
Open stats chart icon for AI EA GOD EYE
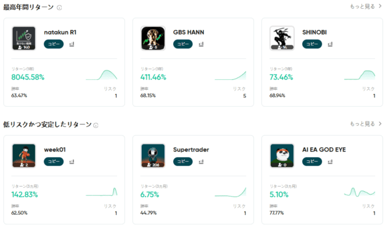click(x=330, y=161)
